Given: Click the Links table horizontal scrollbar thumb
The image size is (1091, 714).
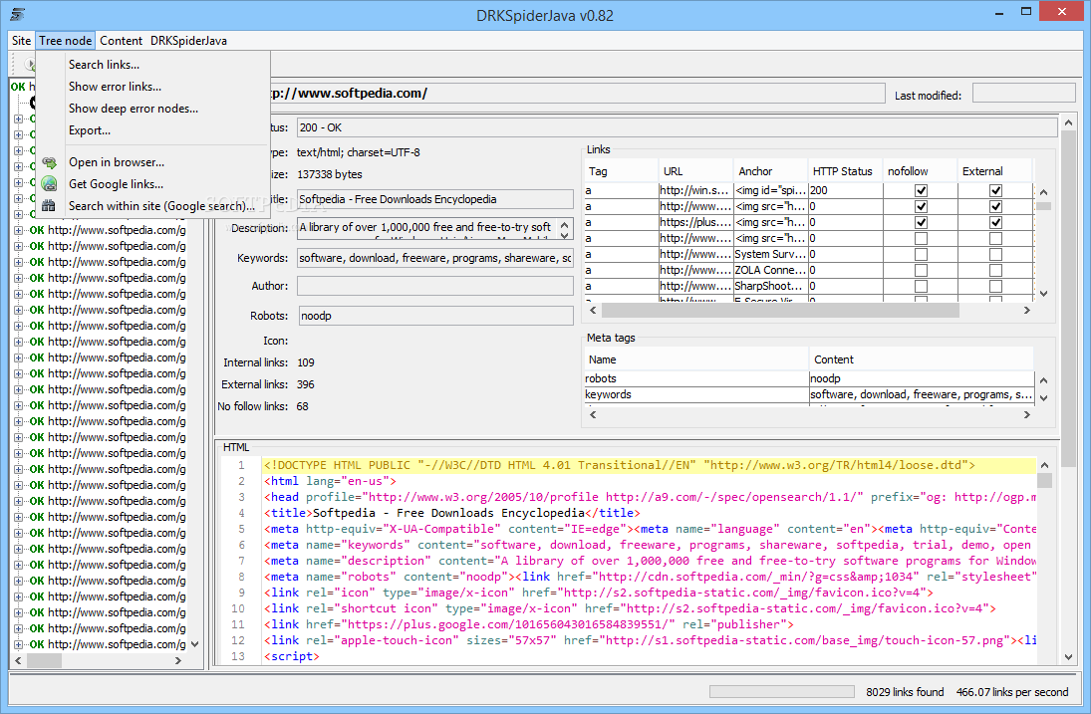Looking at the screenshot, I should pyautogui.click(x=780, y=311).
